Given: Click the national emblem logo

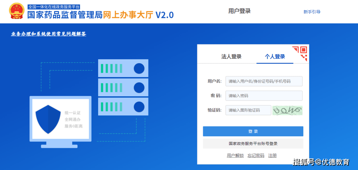Looking at the screenshot, I should 17,11.
